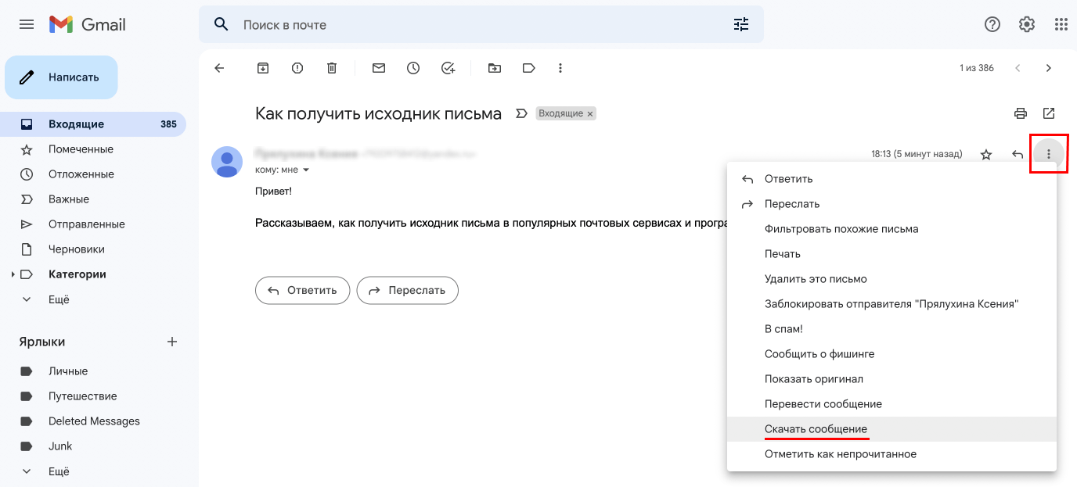Expand recipient details next to 'кому: мне'
Image resolution: width=1077 pixels, height=487 pixels.
pos(305,169)
